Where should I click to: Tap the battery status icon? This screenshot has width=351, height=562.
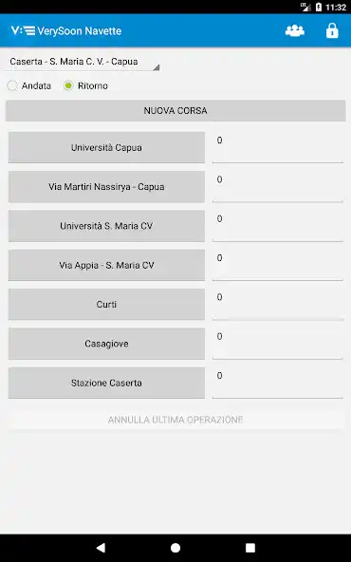click(319, 7)
